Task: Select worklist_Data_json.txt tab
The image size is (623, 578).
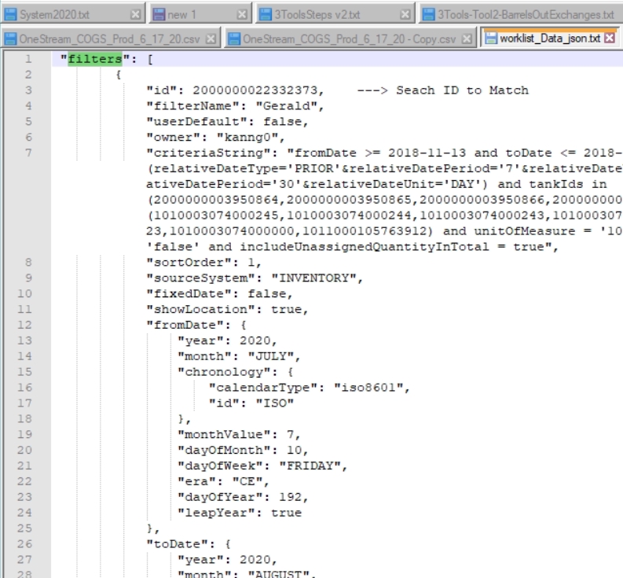Action: pyautogui.click(x=549, y=39)
